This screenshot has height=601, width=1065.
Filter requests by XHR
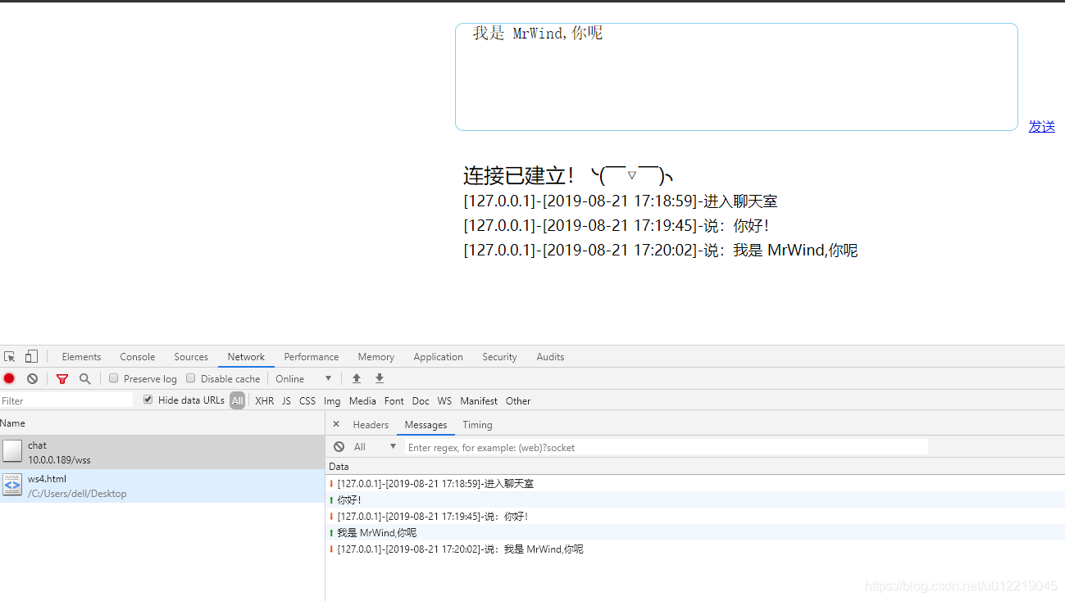(x=265, y=400)
